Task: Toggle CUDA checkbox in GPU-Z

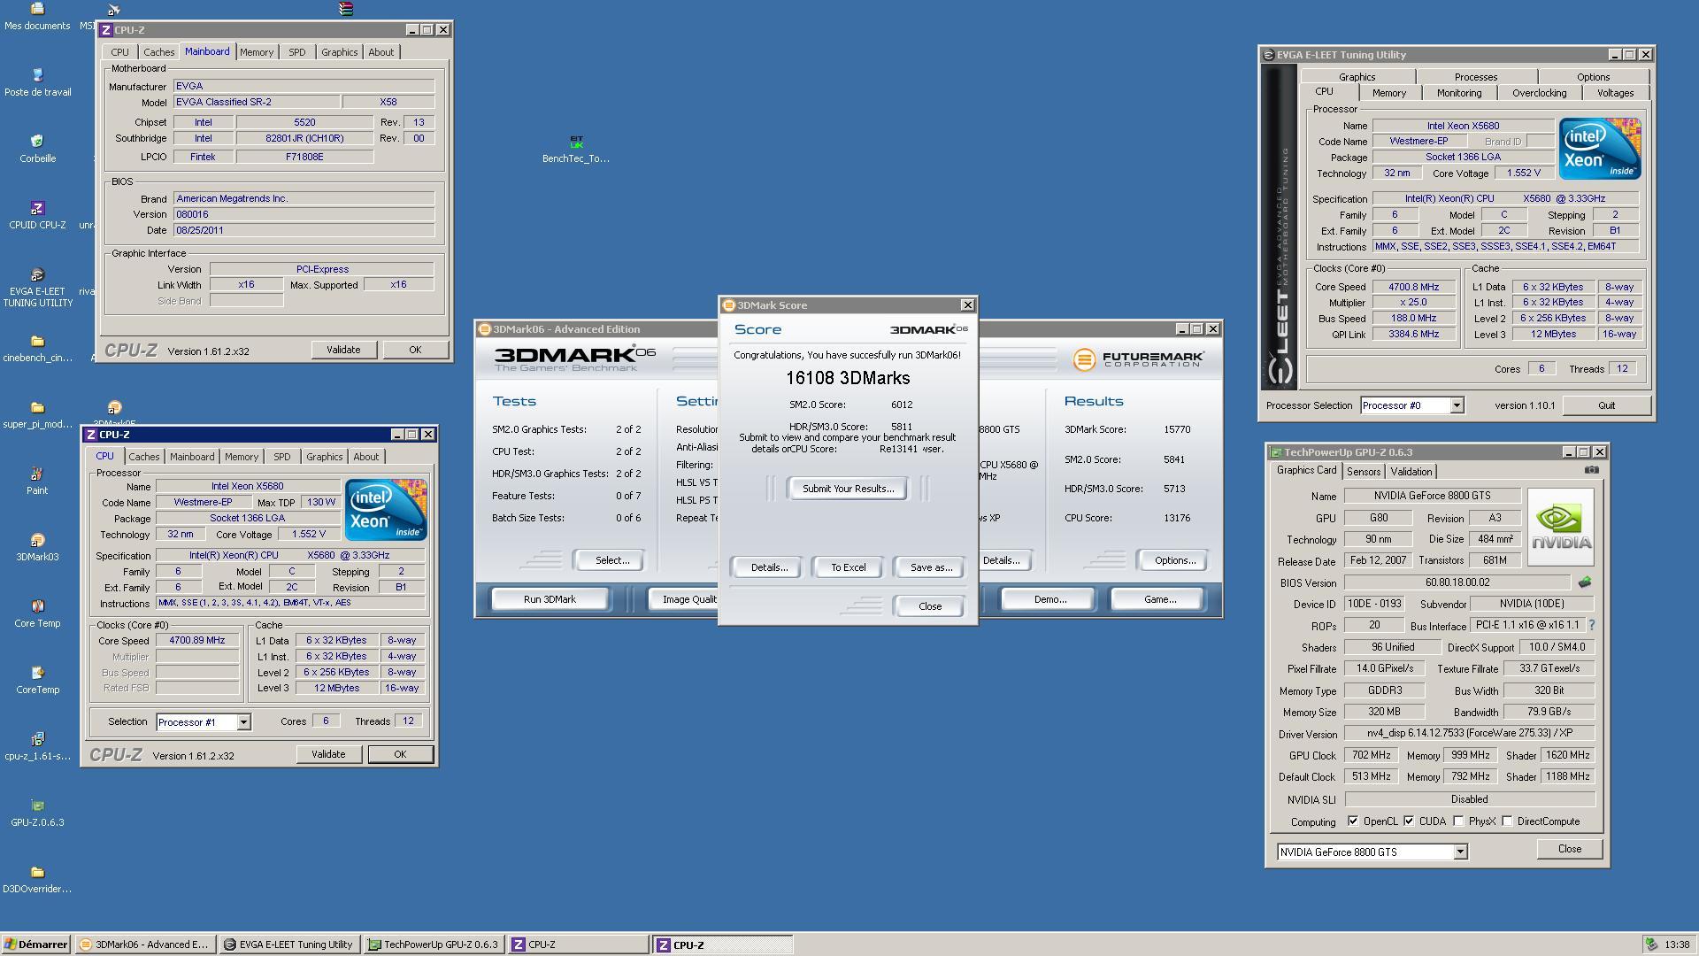Action: tap(1409, 821)
